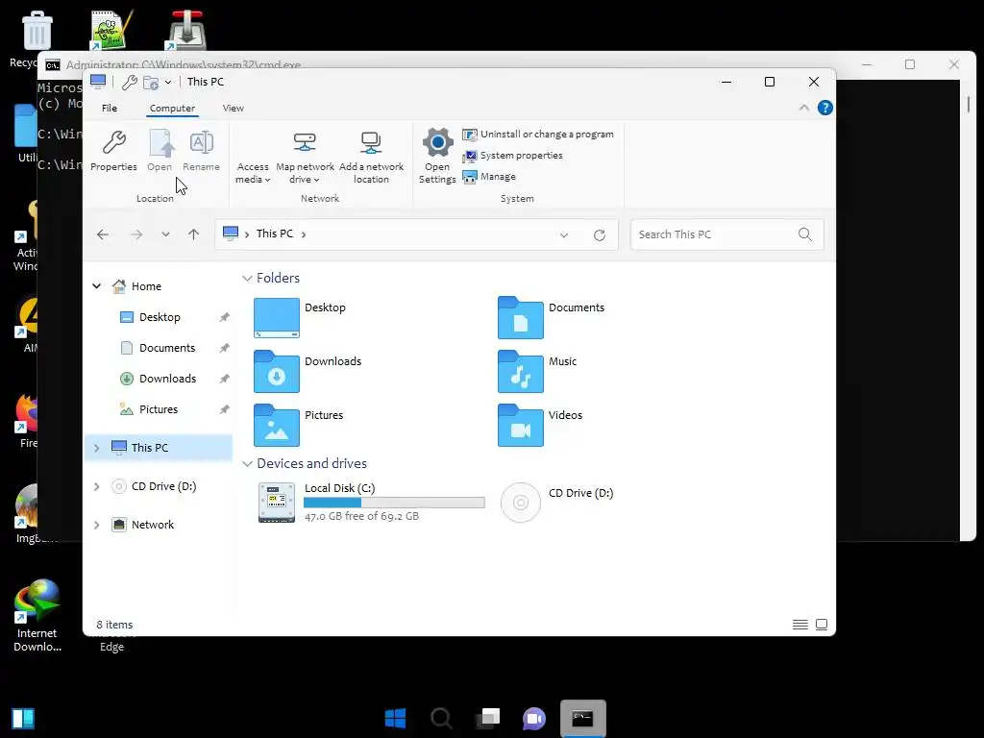Click Manage in the System group
This screenshot has width=984, height=738.
point(489,177)
